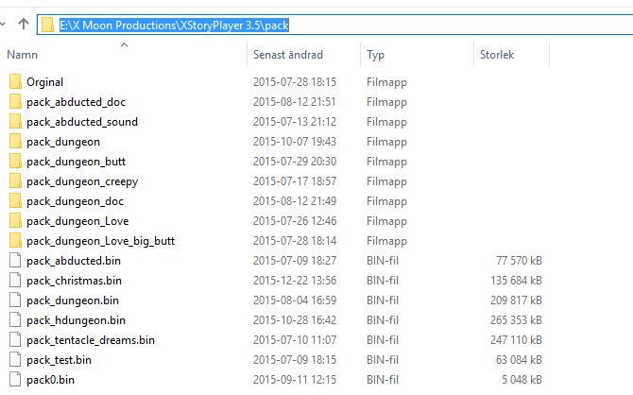
Task: Select the pack_dungeon_Love_big_butt folder icon
Action: coord(15,240)
